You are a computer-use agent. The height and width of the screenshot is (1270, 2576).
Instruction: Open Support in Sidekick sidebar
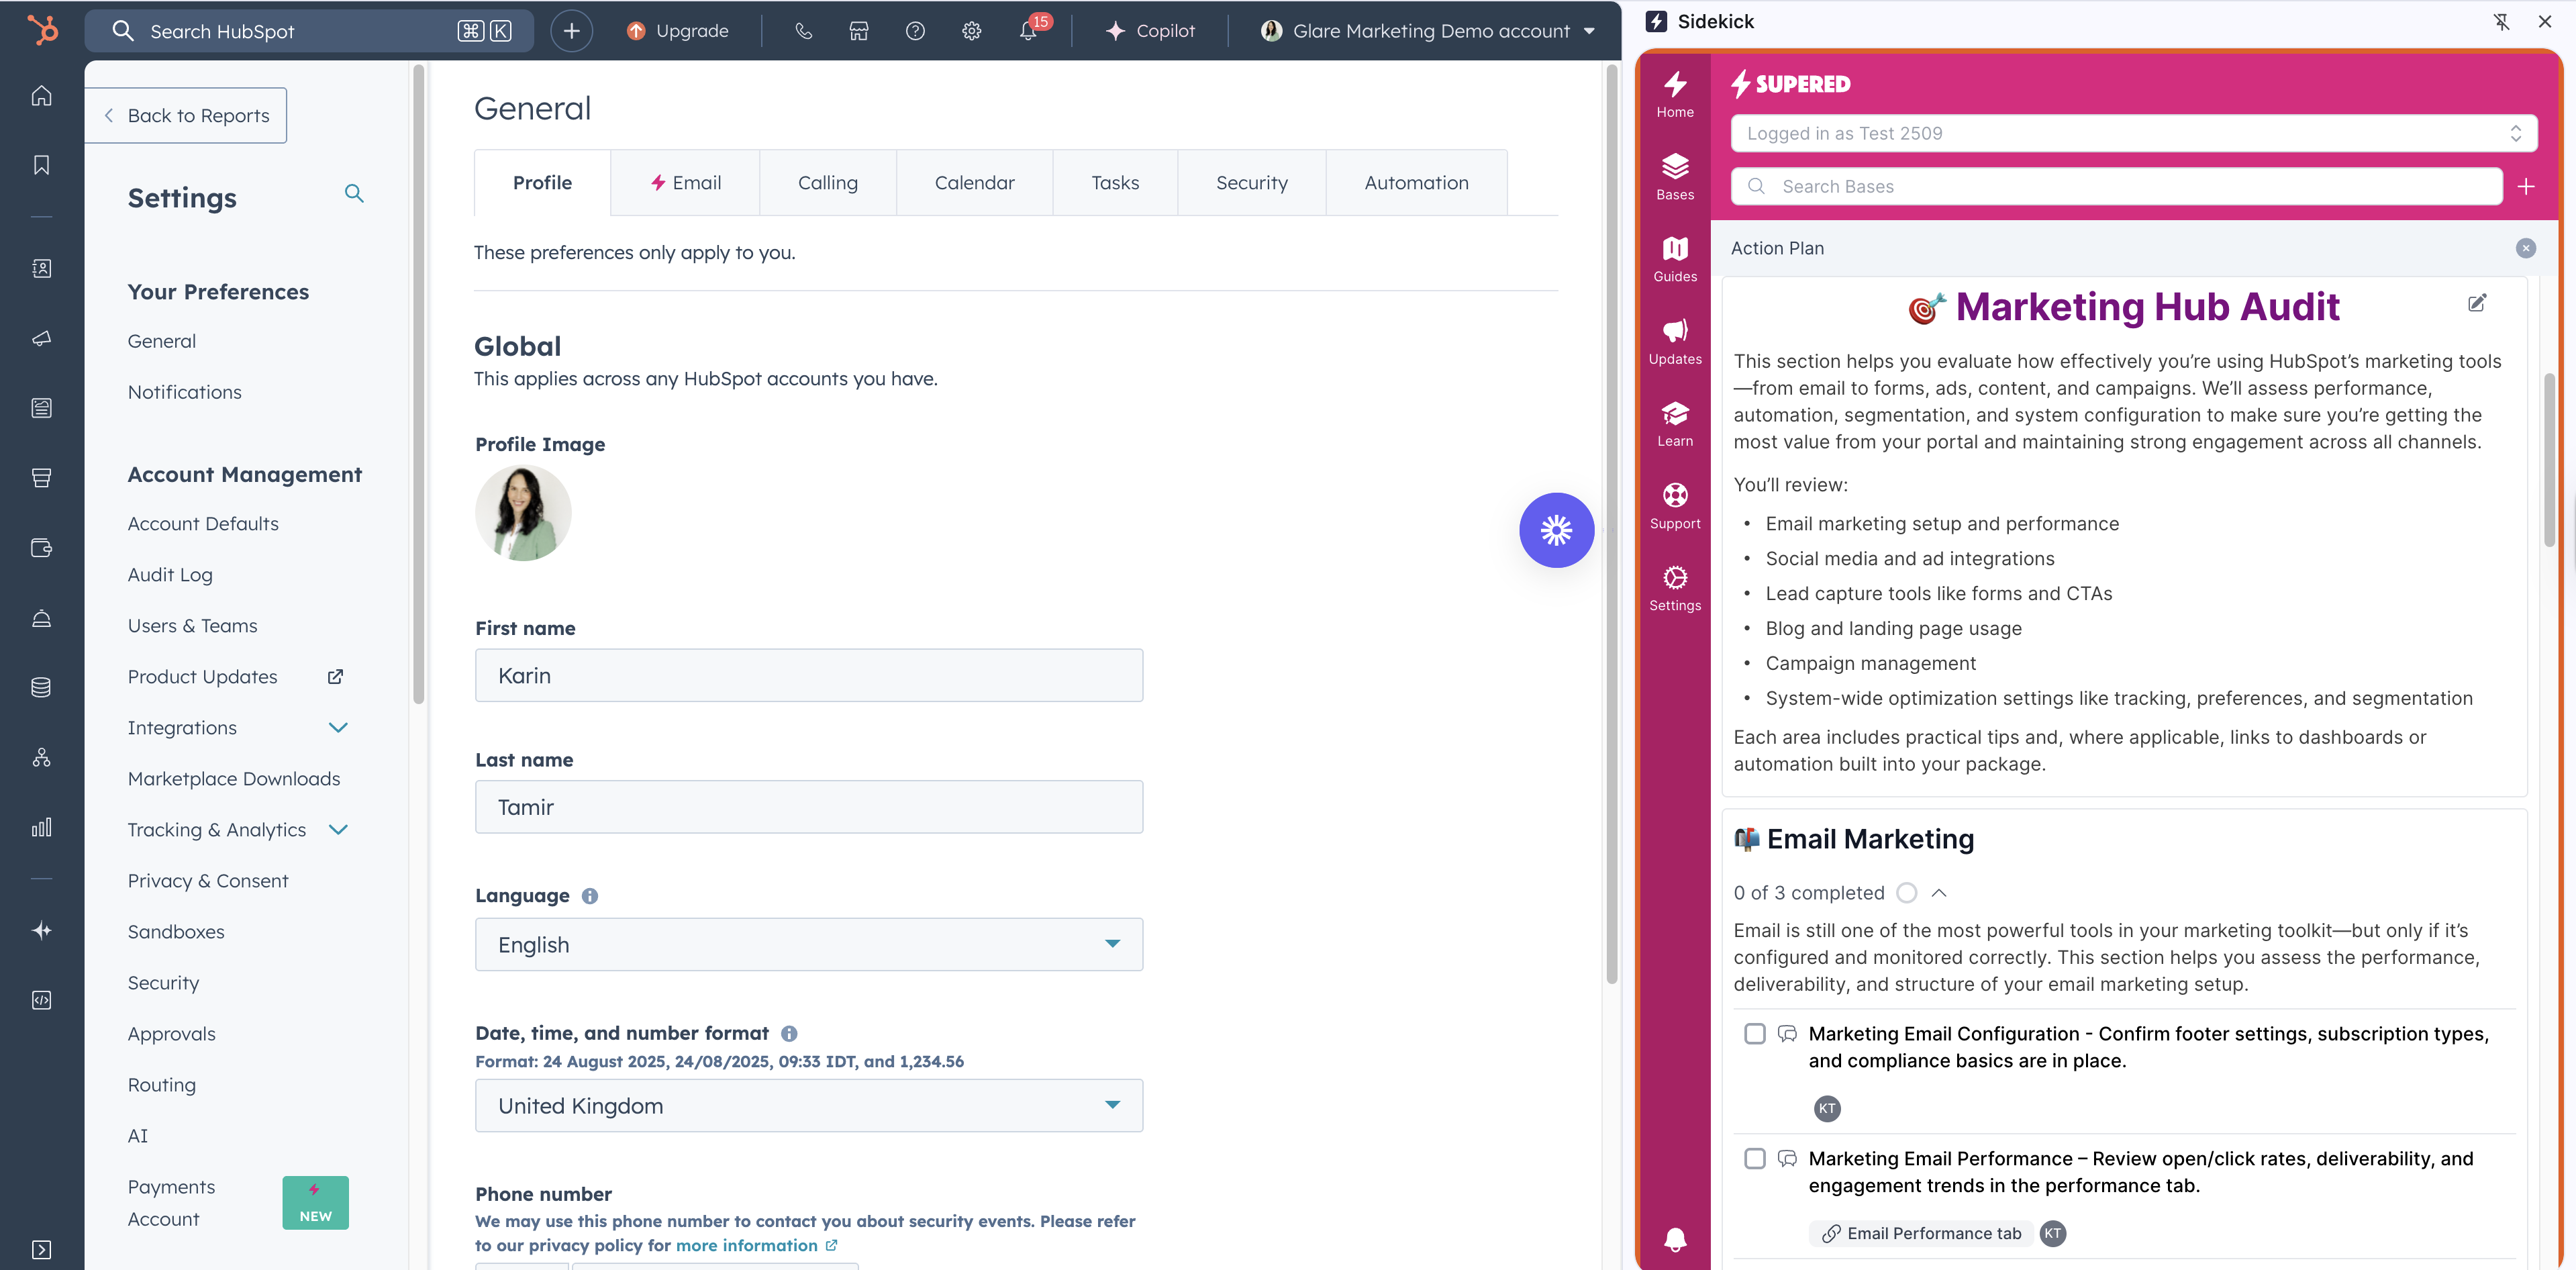(x=1675, y=506)
